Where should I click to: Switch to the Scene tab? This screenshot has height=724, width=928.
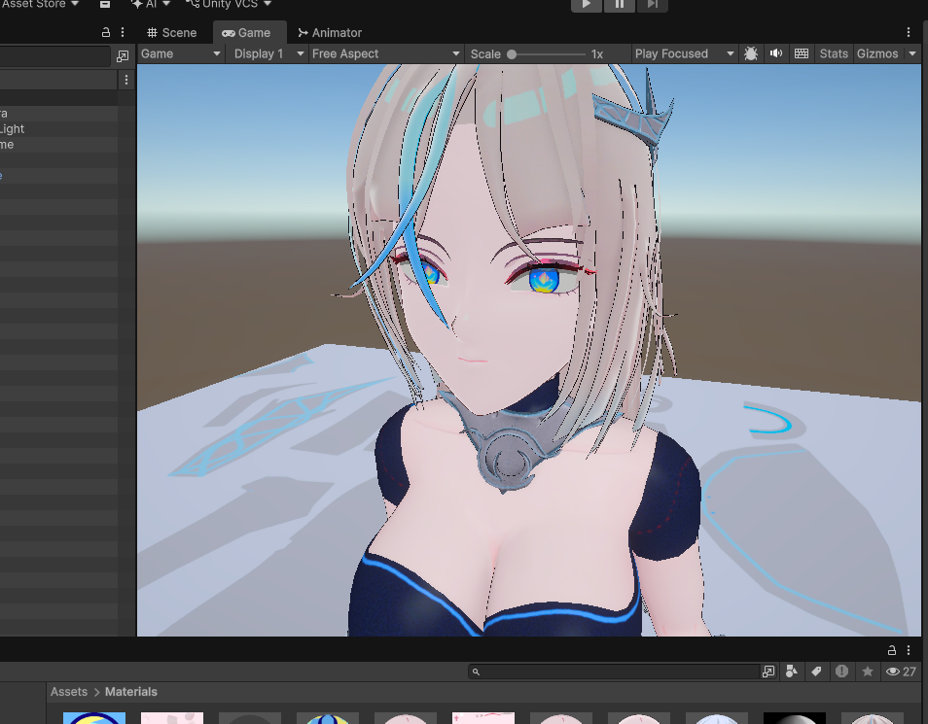click(x=171, y=32)
